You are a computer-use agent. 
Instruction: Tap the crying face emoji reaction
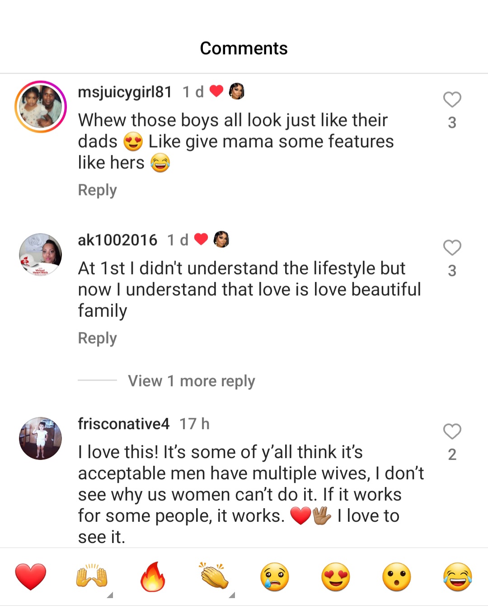click(275, 577)
